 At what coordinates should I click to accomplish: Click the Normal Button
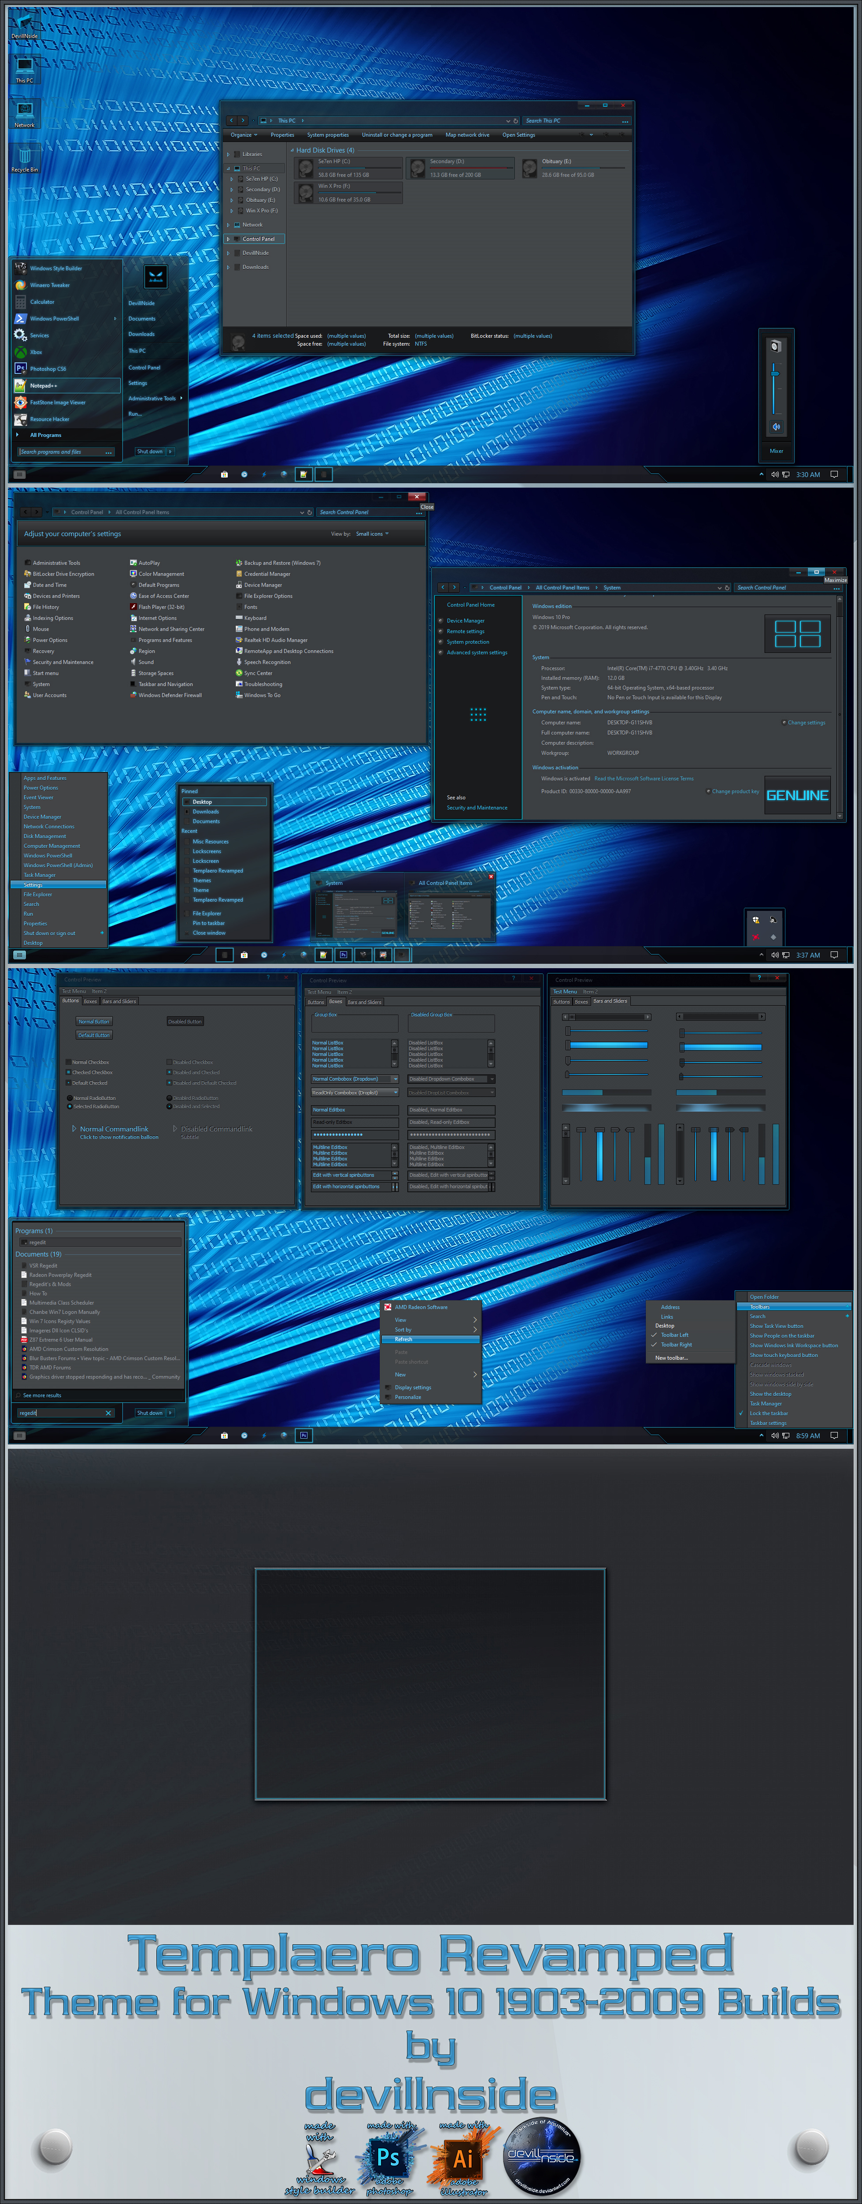pos(94,1022)
